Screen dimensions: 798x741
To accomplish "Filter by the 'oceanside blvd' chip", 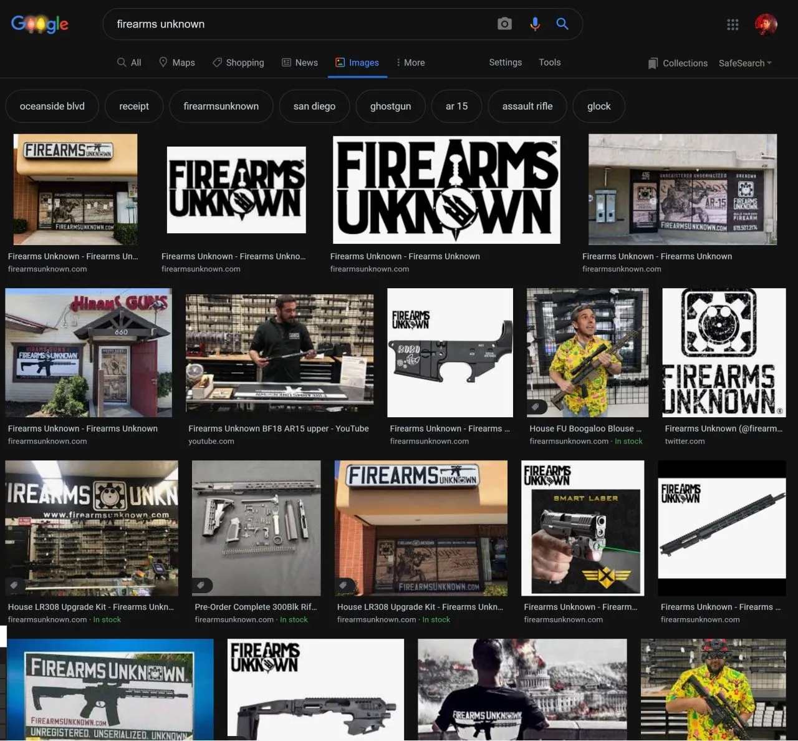I will click(x=52, y=106).
